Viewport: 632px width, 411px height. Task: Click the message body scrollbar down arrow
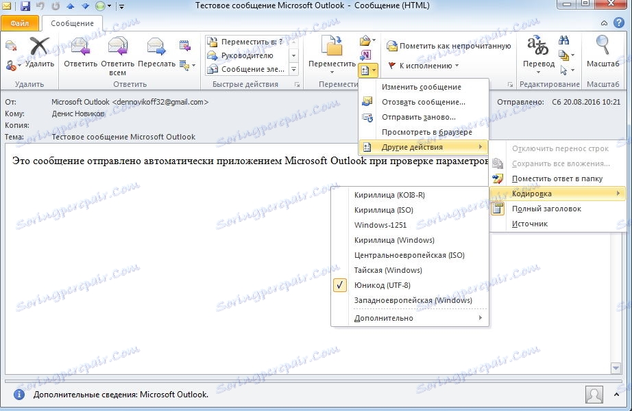[616, 367]
